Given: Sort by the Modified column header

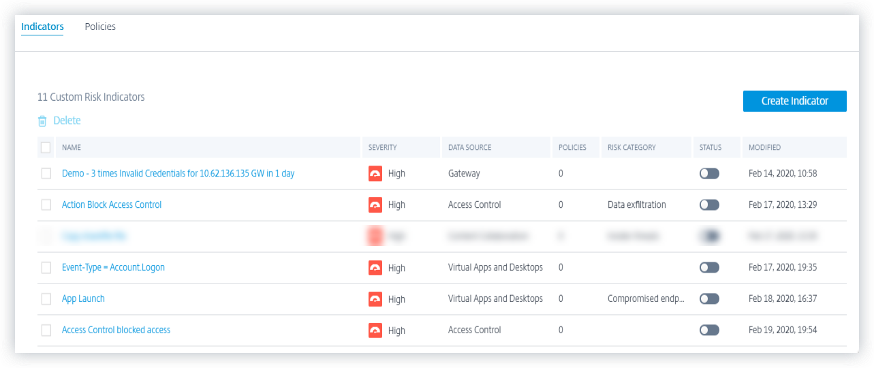Looking at the screenshot, I should (x=764, y=147).
